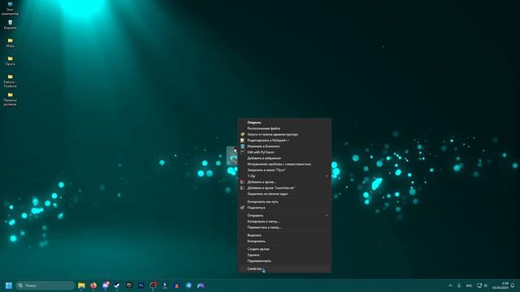Choose "Расположение файла" menu entry
This screenshot has height=292, width=520.
point(284,128)
